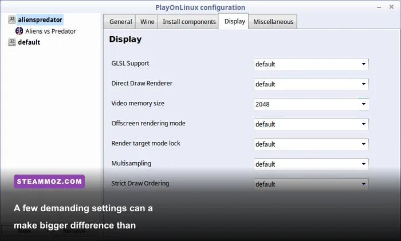Expand the Offscreen rendering mode dropdown
Image resolution: width=401 pixels, height=241 pixels.
(311, 124)
